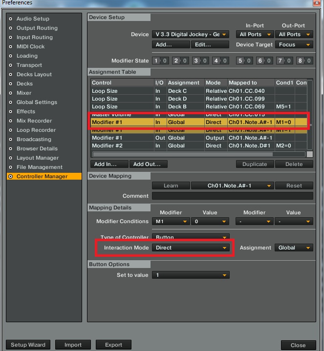Click Modifier State 4 indicator
This screenshot has height=351, width=324.
coord(220,61)
